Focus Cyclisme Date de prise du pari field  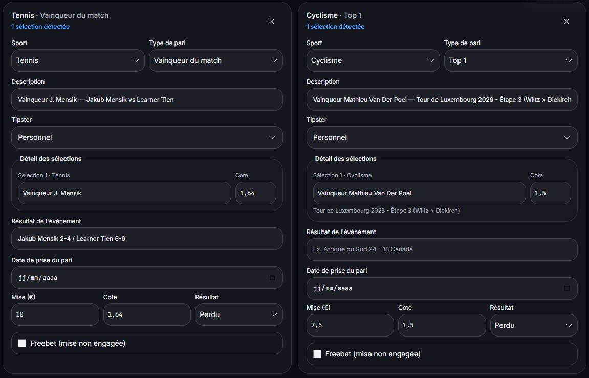(442, 288)
